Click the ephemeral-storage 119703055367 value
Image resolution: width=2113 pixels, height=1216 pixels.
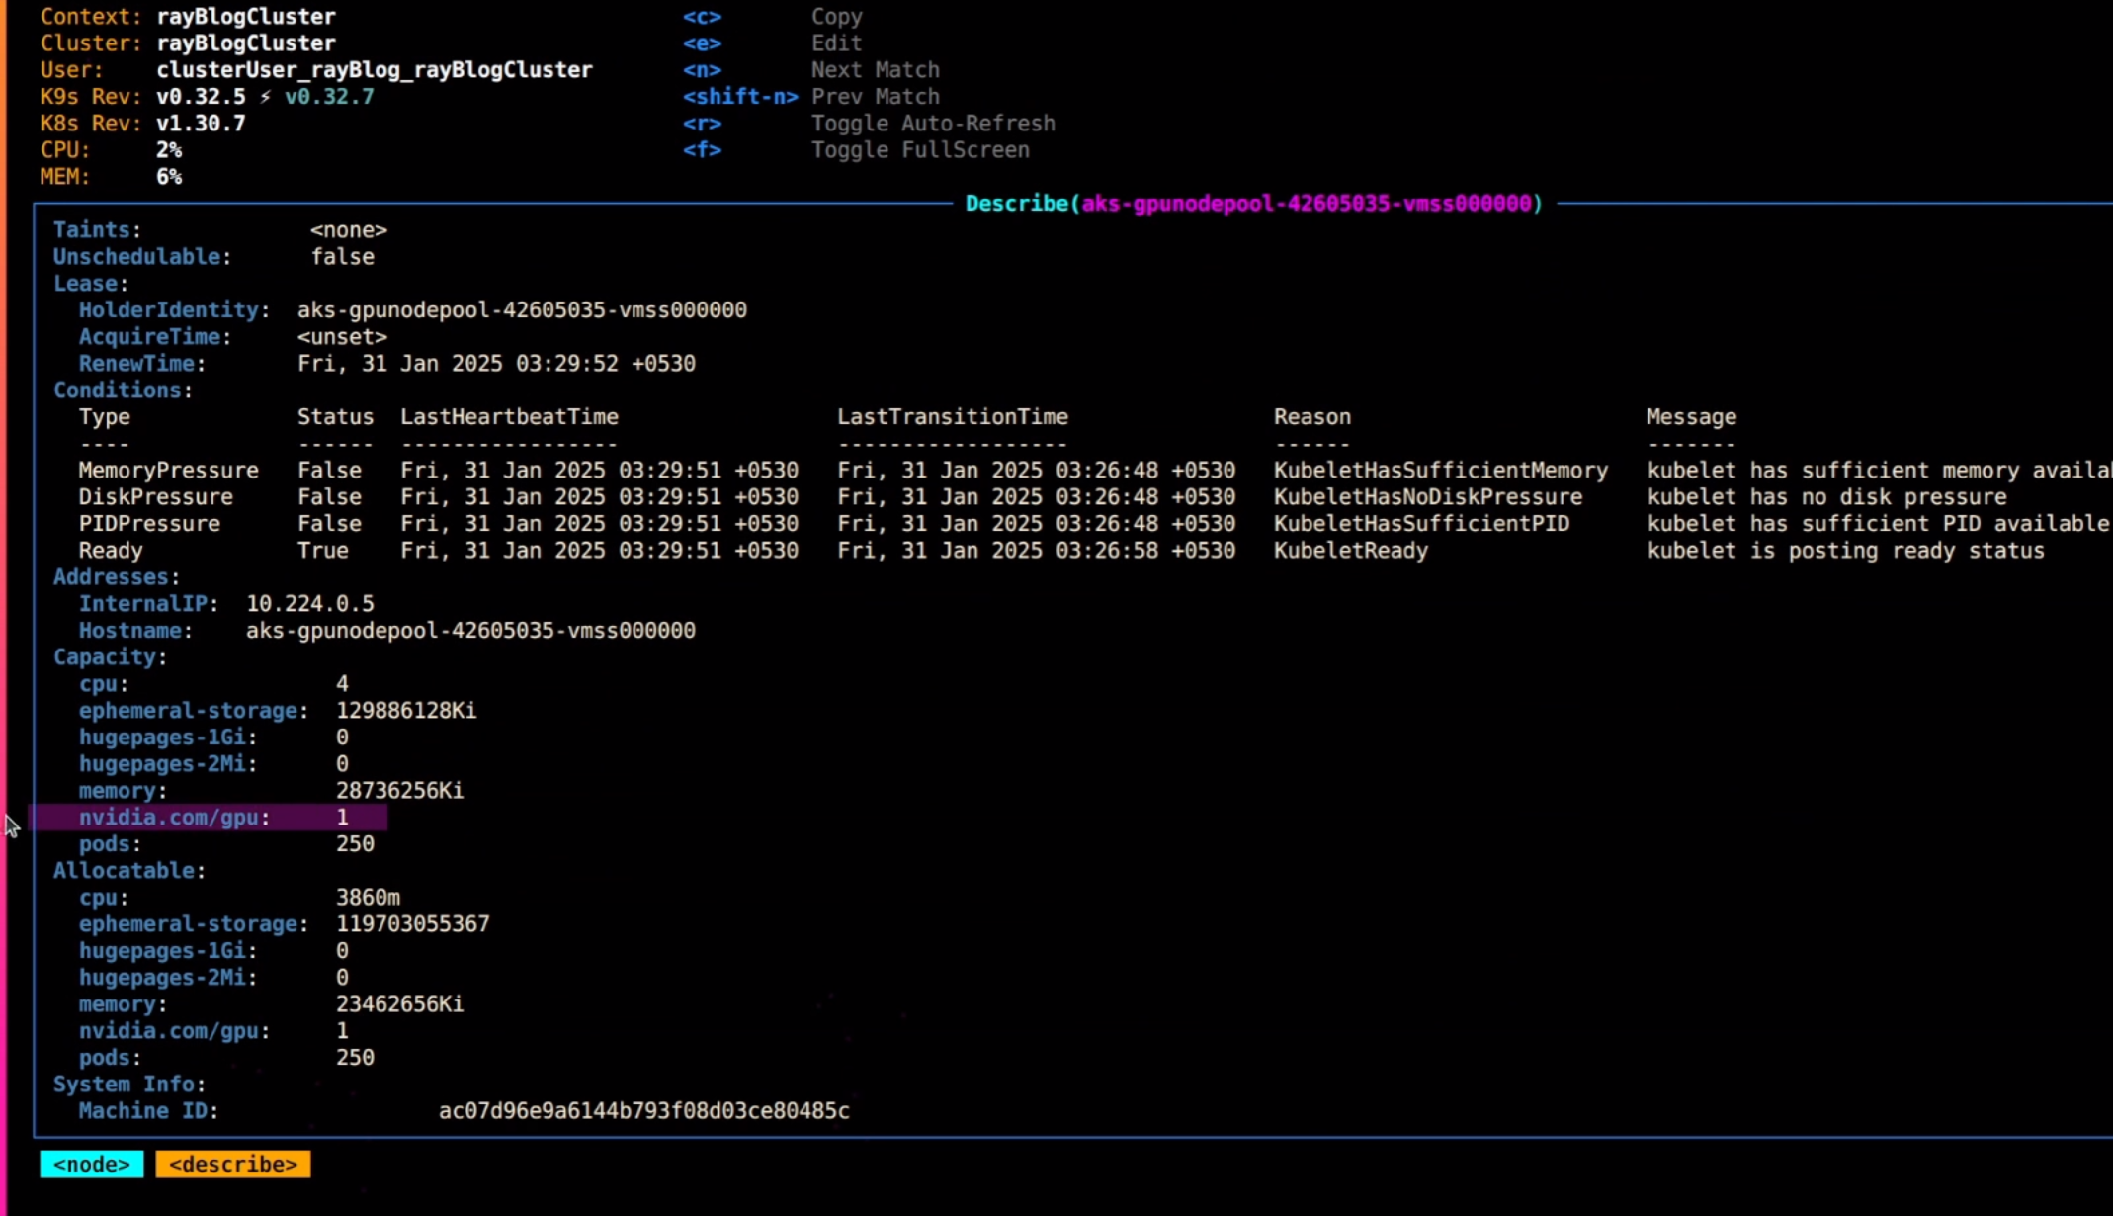coord(412,924)
